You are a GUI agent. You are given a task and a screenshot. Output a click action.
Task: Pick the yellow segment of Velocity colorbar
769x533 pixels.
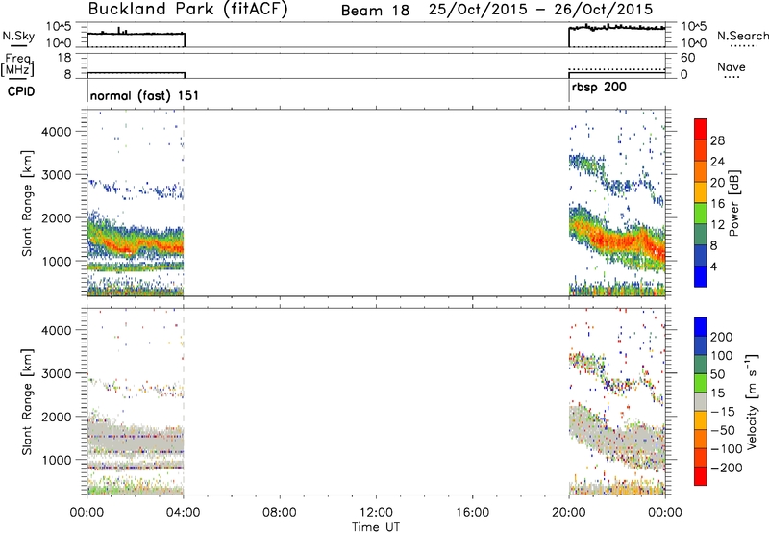pyautogui.click(x=701, y=420)
